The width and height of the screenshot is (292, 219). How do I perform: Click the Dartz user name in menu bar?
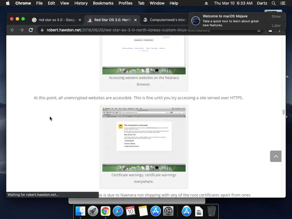(262, 3)
